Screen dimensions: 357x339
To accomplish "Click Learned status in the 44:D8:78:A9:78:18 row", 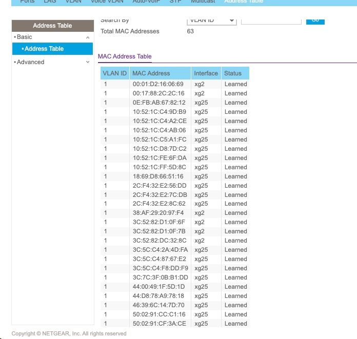I will tap(235, 296).
